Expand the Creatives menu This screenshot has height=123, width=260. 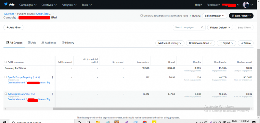(49, 5)
